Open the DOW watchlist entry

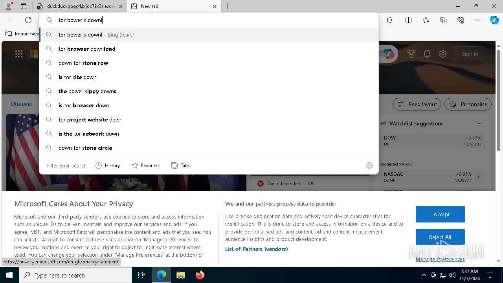[432, 141]
